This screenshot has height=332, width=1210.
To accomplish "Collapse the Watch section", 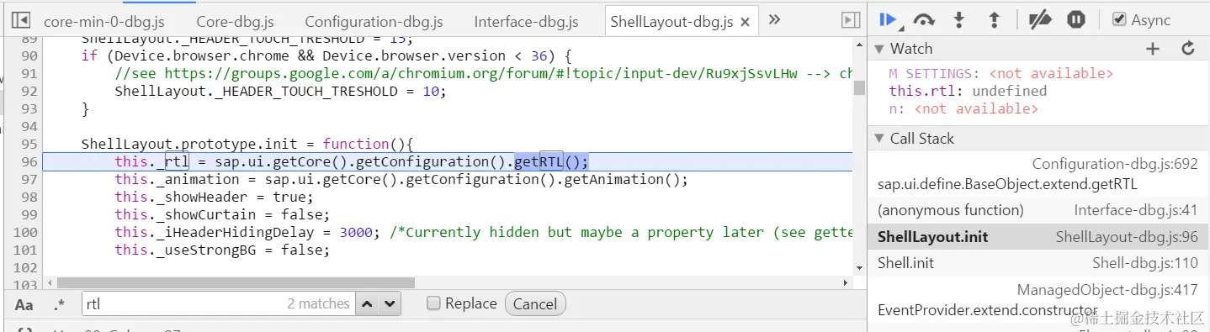I will click(x=879, y=49).
